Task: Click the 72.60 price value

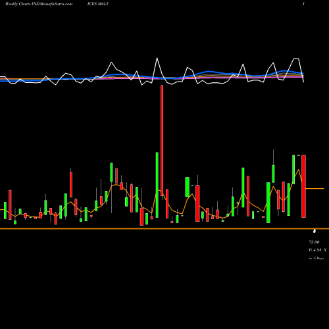Action: tap(314, 242)
